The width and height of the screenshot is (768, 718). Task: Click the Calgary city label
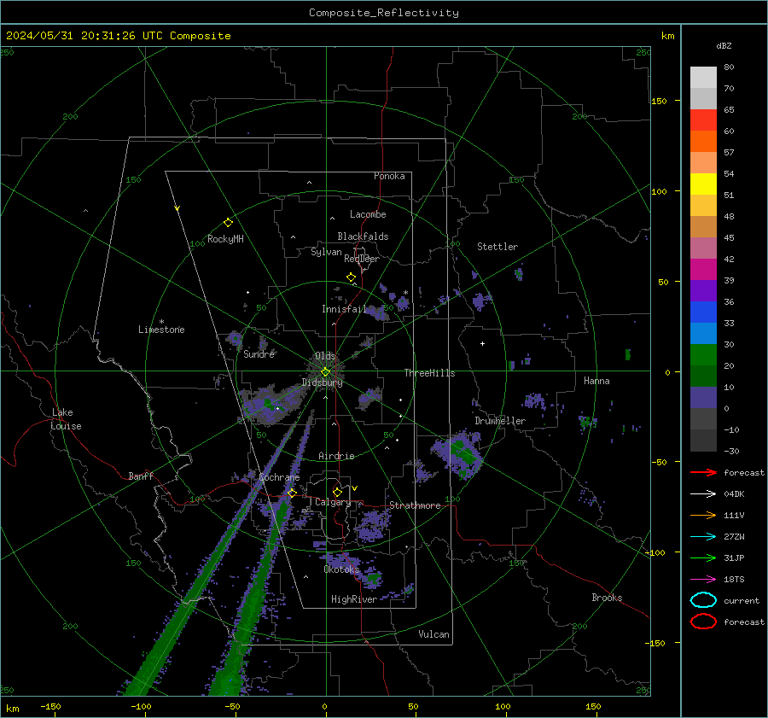click(x=333, y=502)
